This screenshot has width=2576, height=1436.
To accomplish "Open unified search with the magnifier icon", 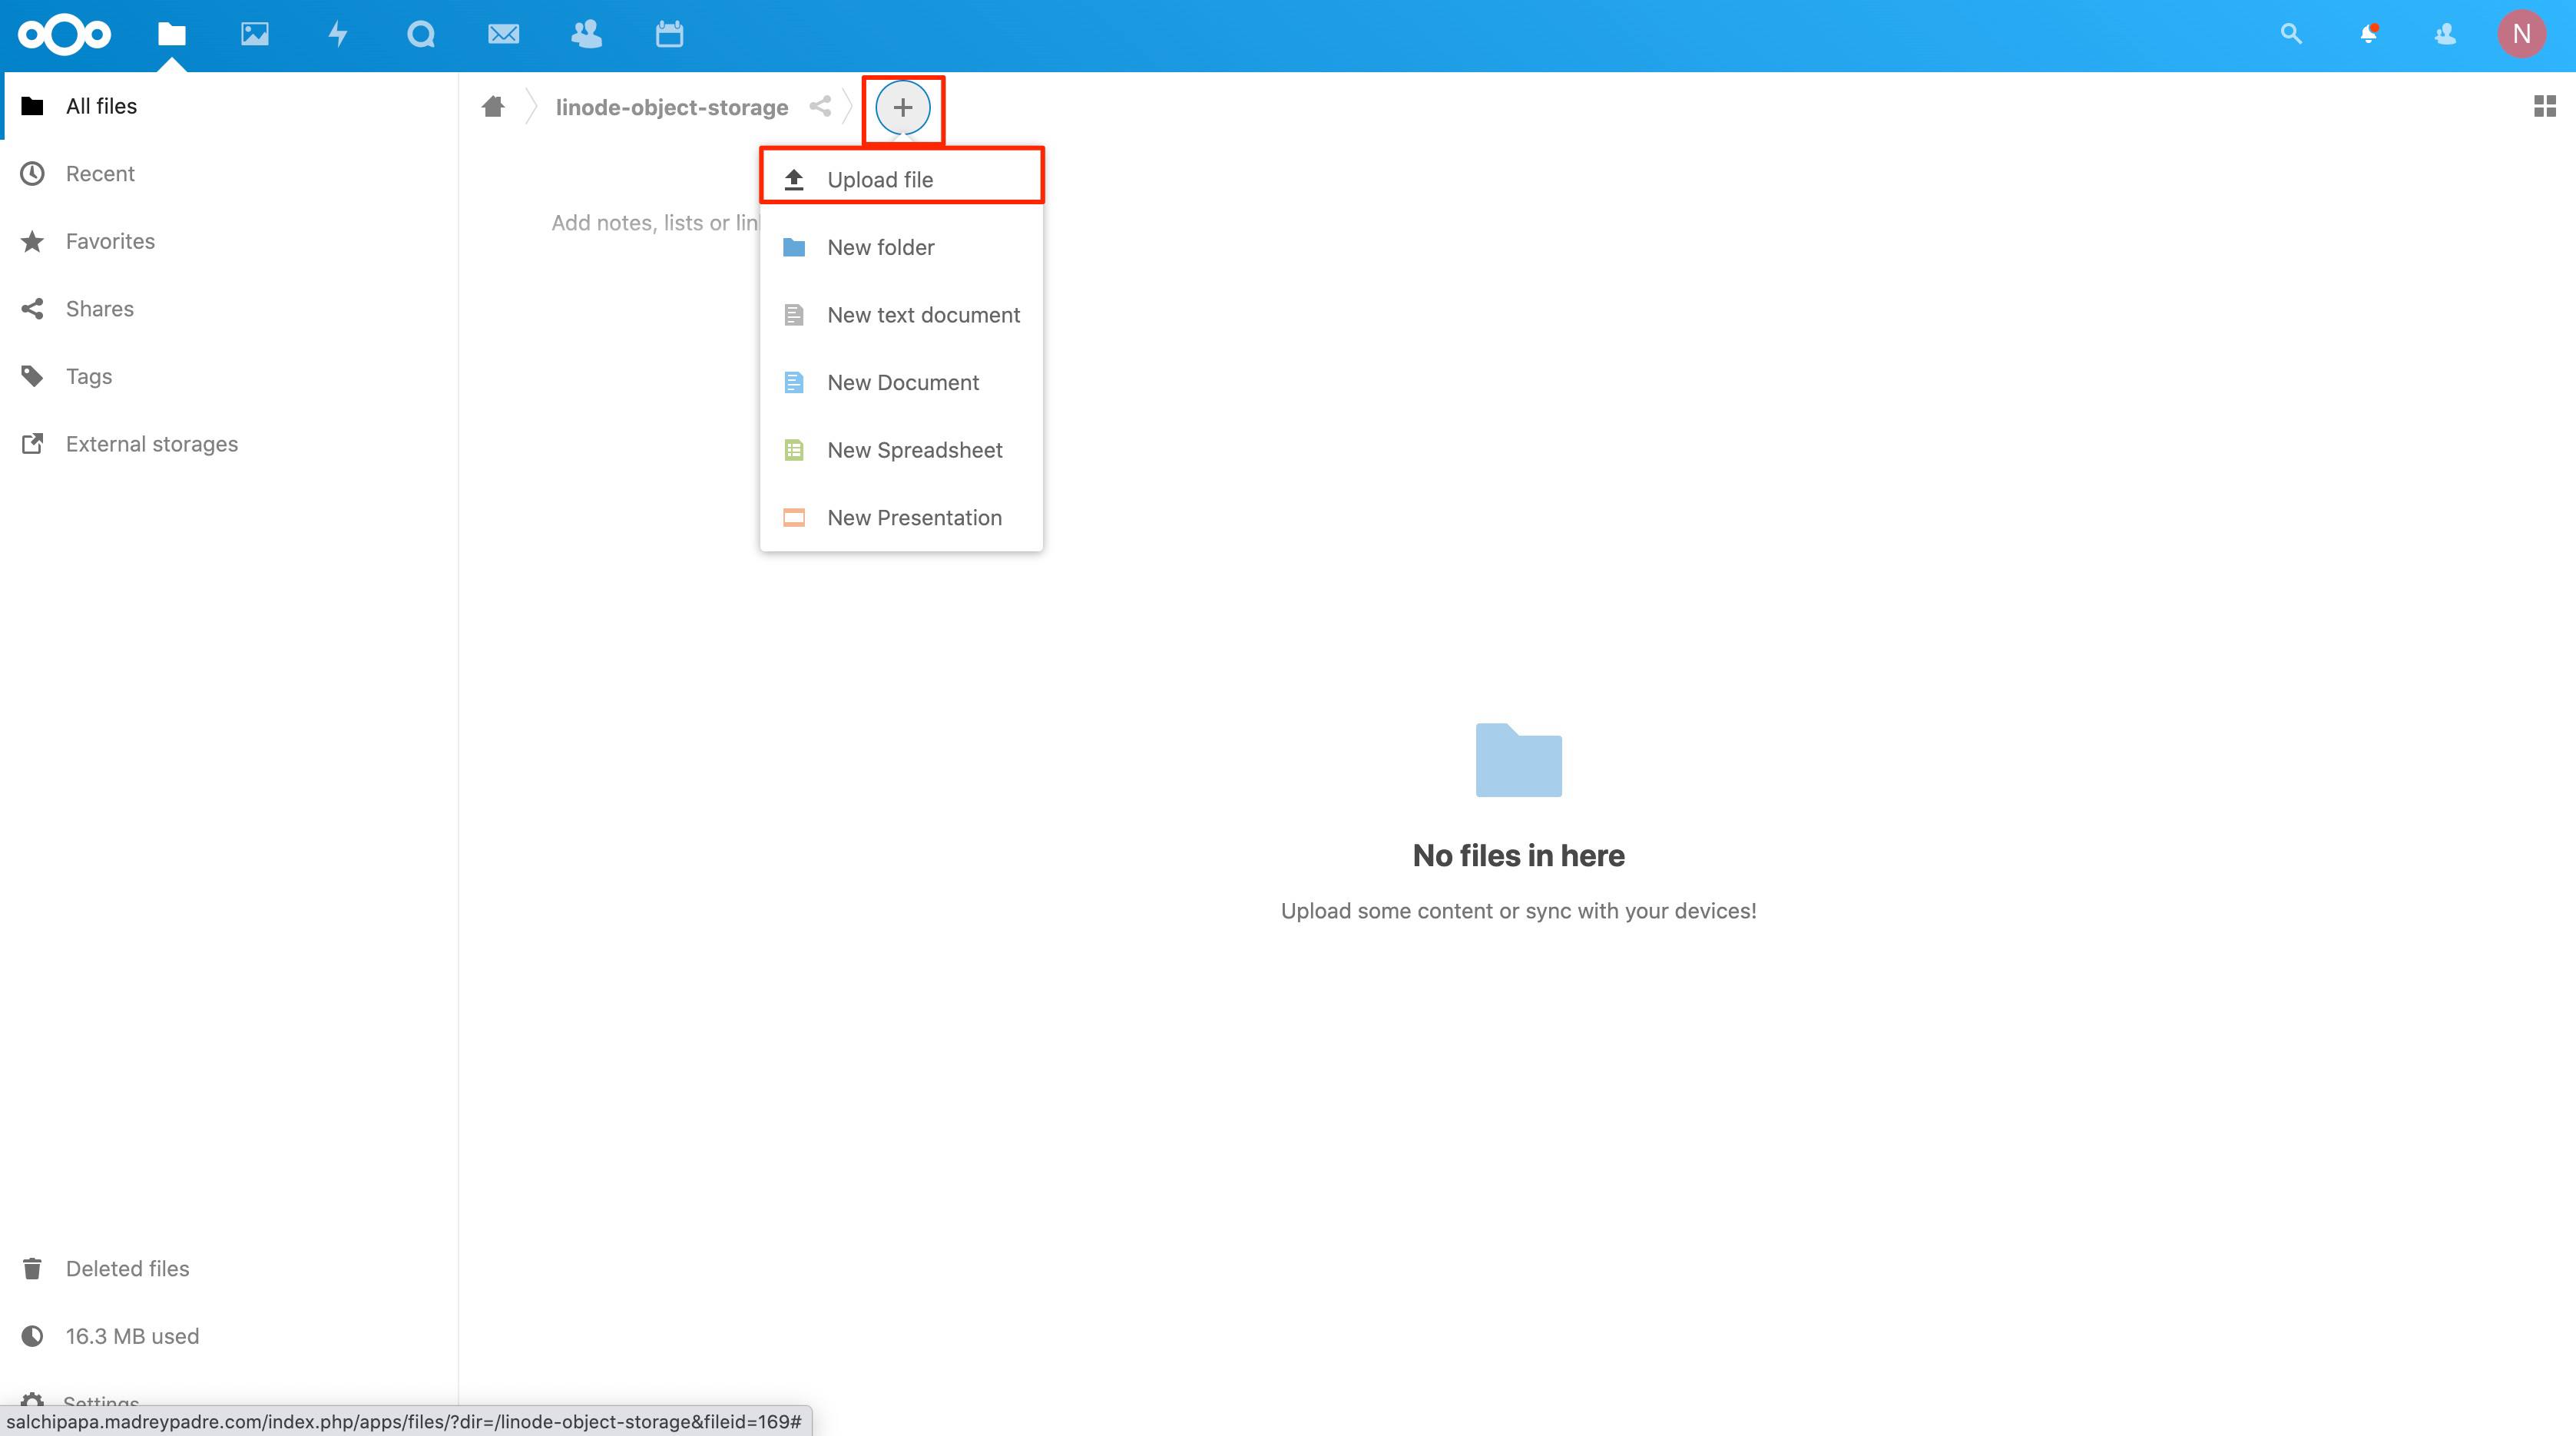I will click(x=2290, y=34).
